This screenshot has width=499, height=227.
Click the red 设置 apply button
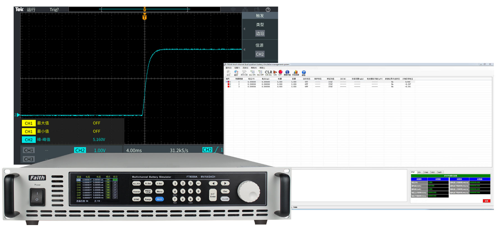tap(486, 201)
